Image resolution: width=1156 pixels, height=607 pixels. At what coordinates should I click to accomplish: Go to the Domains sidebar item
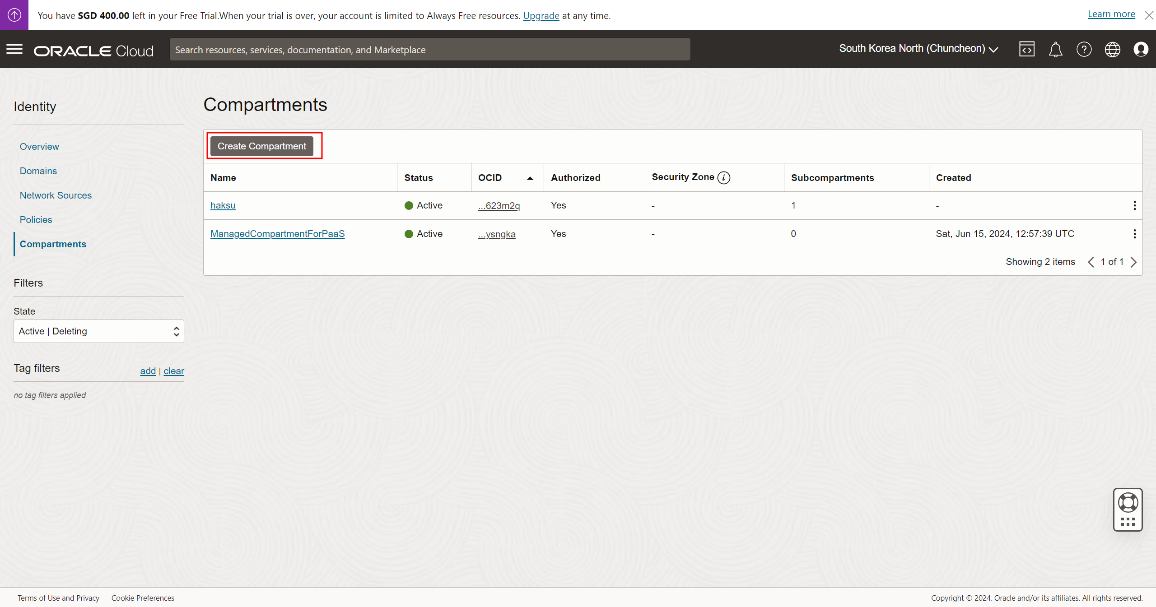(38, 171)
